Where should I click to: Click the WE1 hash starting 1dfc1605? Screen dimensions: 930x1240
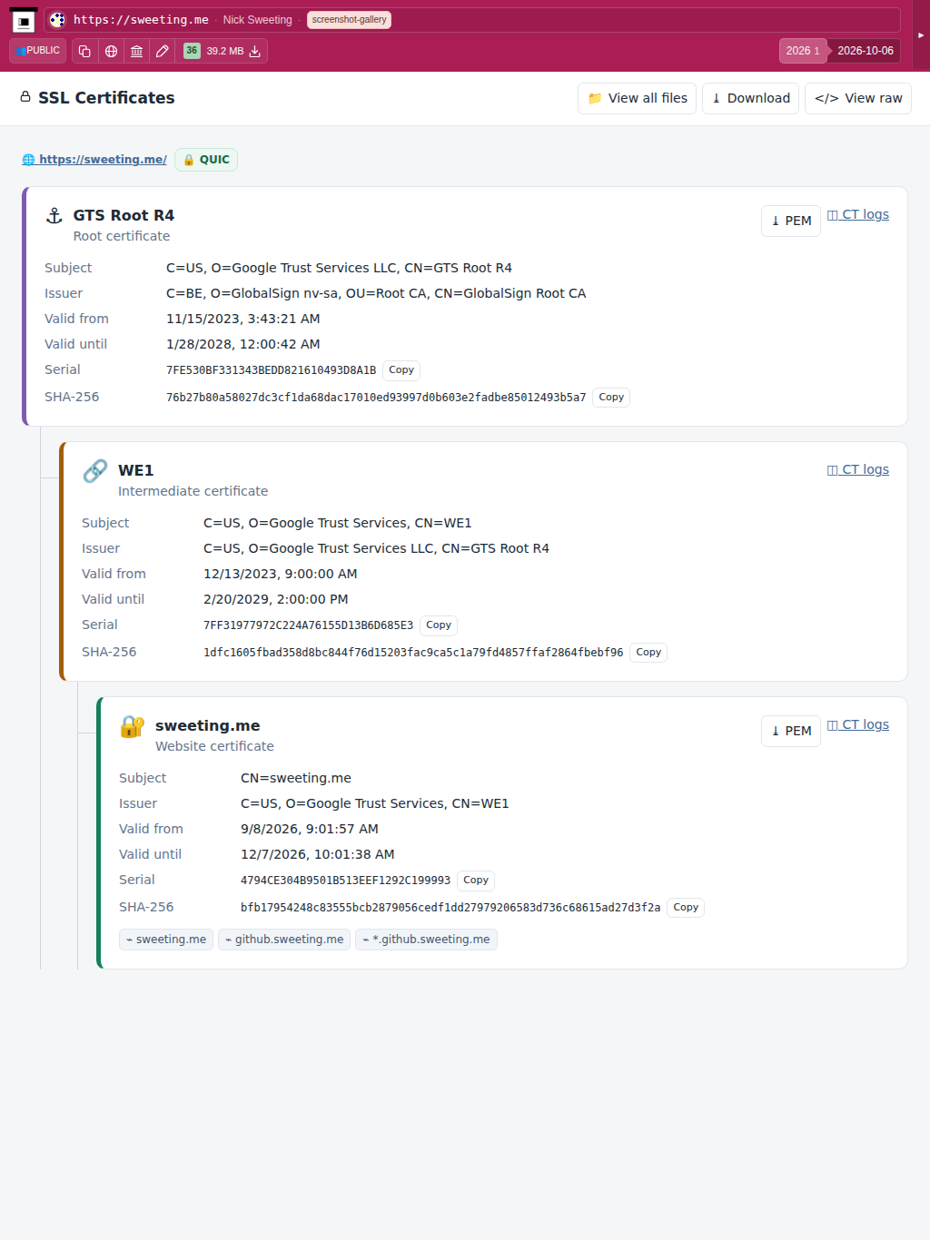[413, 653]
